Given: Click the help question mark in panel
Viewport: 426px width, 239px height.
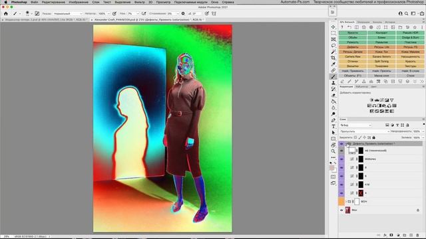Looking at the screenshot, I should pos(342,27).
